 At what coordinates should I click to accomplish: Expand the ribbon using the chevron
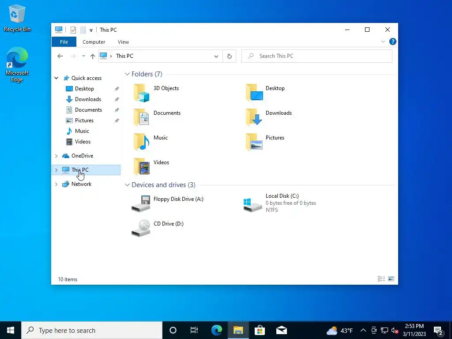[383, 42]
